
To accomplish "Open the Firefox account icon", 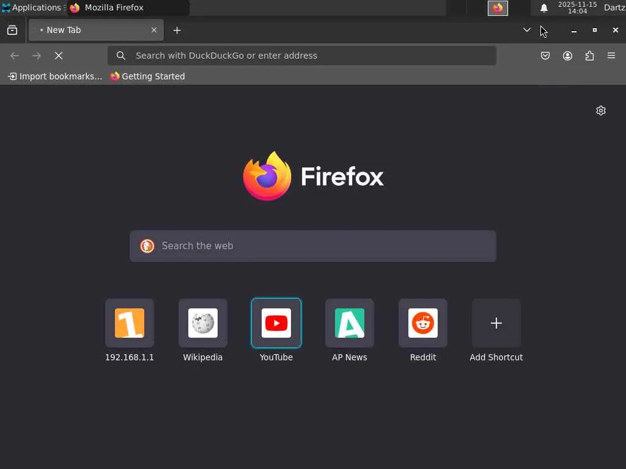I will coord(567,56).
